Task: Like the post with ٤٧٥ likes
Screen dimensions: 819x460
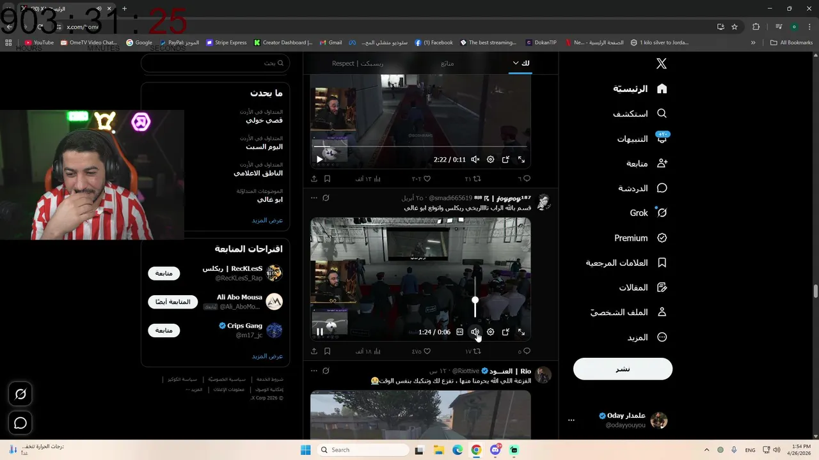Action: (x=421, y=351)
